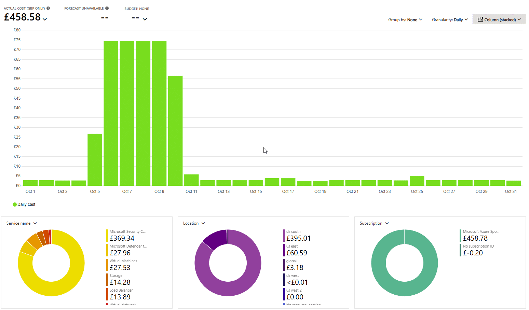The width and height of the screenshot is (529, 310).
Task: Click Virtual Machines £27.53 legend entry
Action: (123, 265)
